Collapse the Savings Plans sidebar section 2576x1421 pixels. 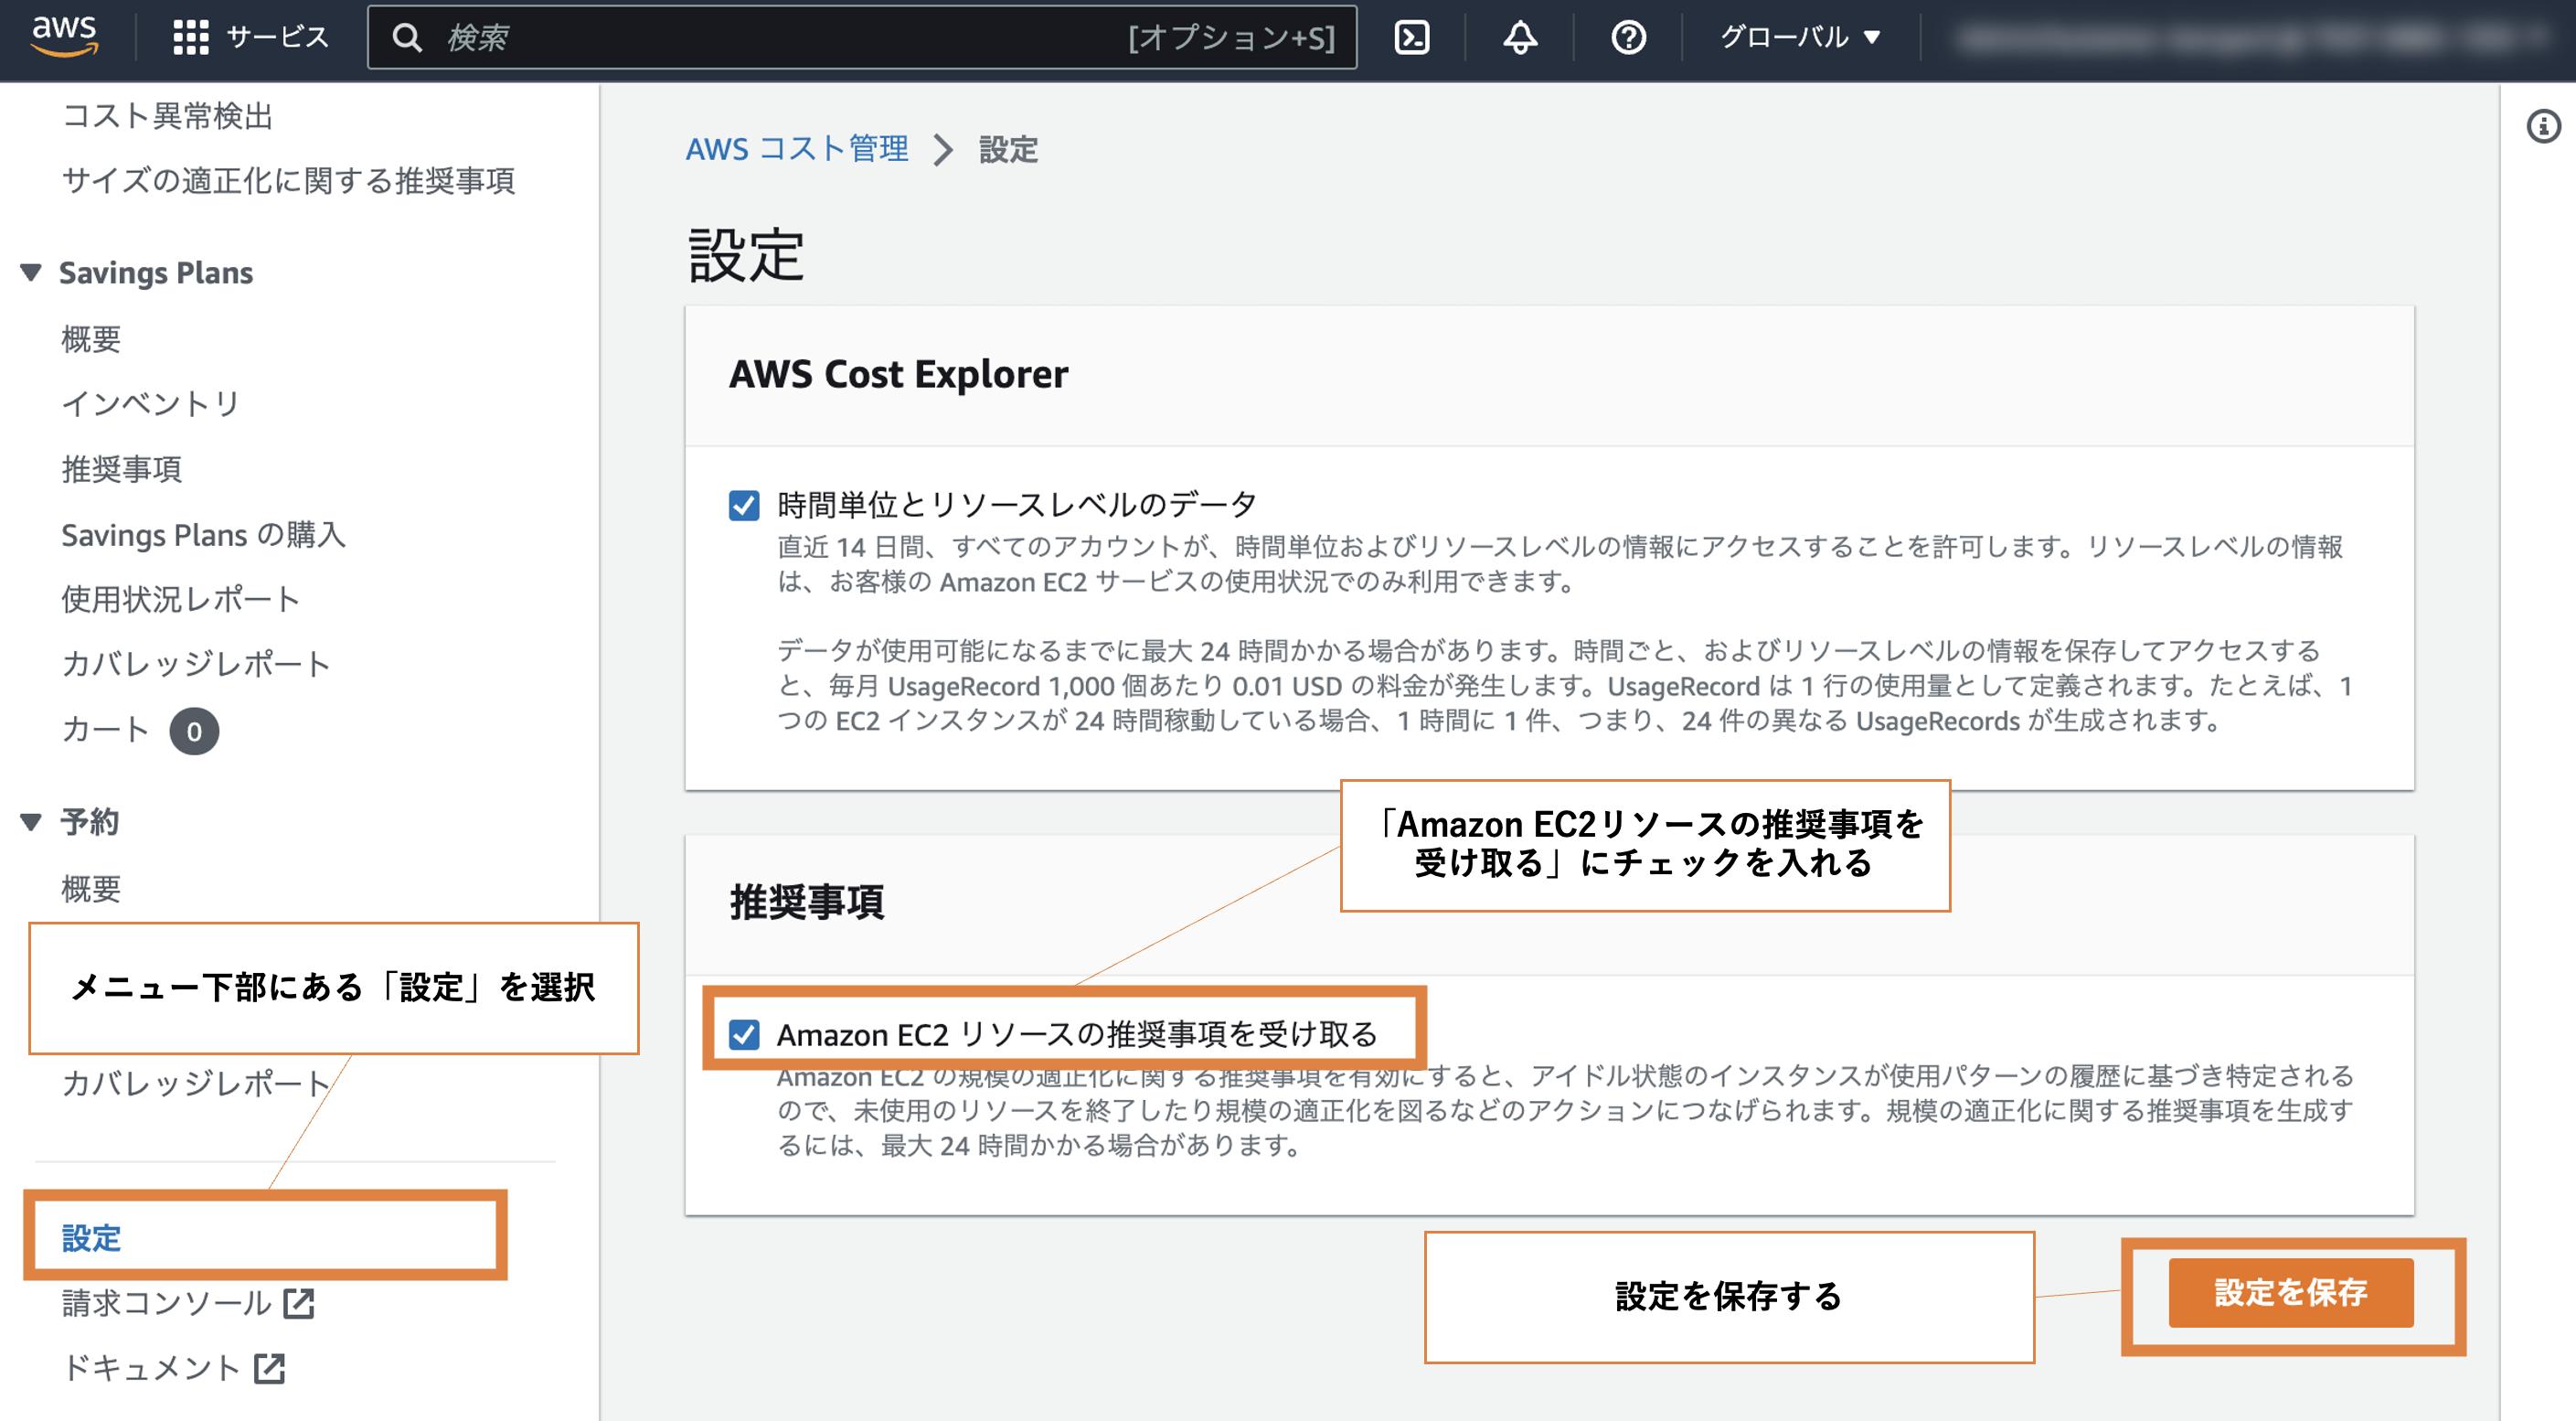pyautogui.click(x=31, y=272)
